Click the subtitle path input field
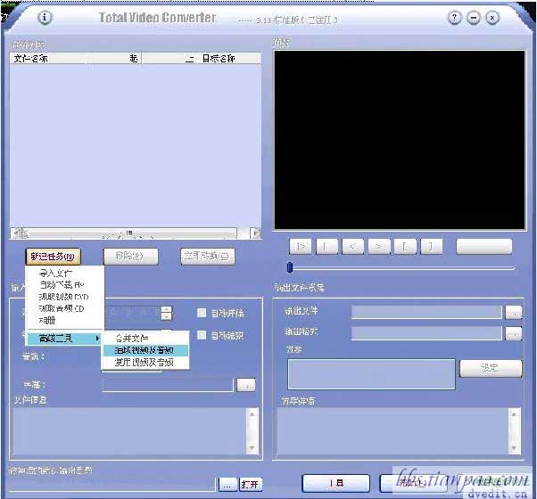 point(168,385)
